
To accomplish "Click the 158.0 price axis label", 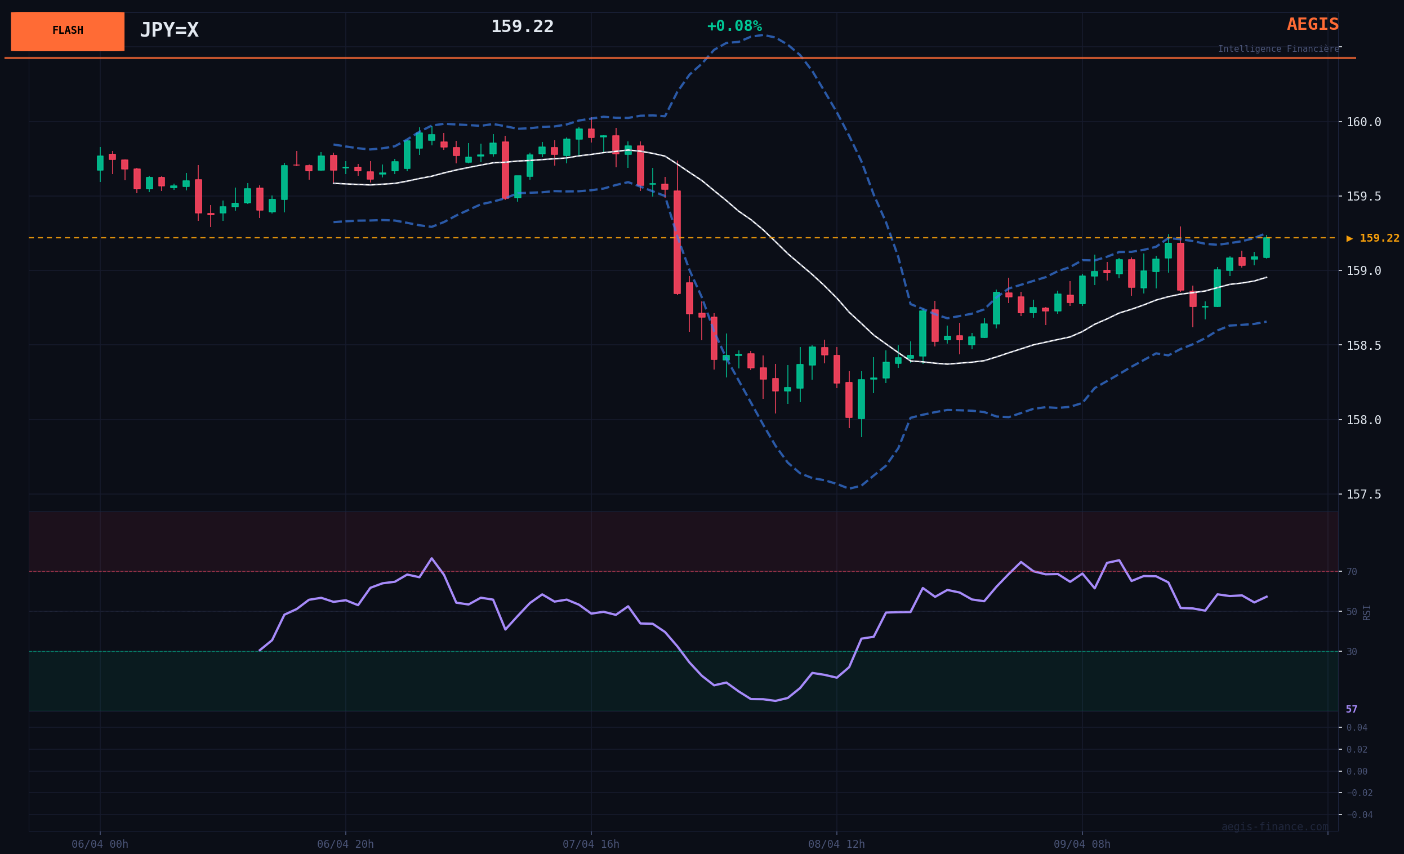I will pos(1363,420).
